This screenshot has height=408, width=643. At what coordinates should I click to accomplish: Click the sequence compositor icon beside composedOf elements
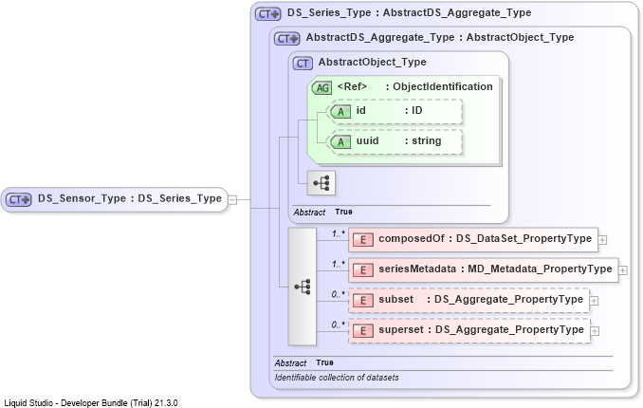click(303, 287)
